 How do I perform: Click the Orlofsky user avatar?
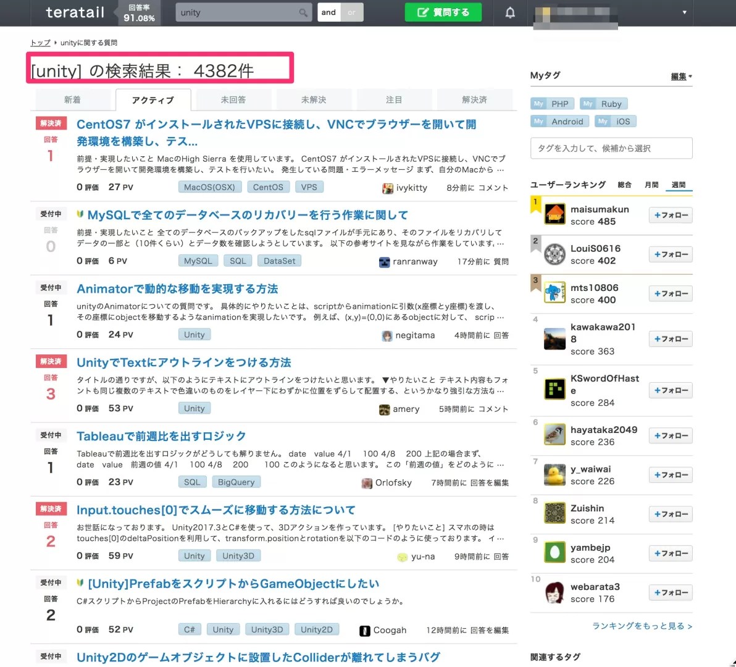[367, 483]
